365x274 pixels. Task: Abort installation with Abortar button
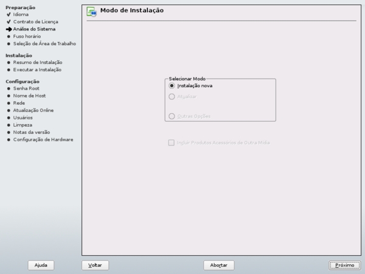click(x=219, y=265)
